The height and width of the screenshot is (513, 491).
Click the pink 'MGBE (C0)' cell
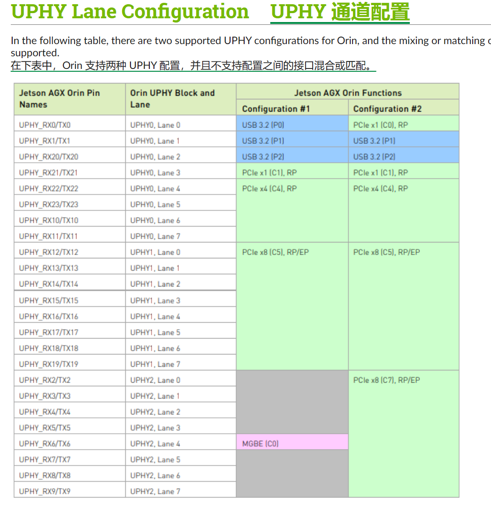pos(292,442)
